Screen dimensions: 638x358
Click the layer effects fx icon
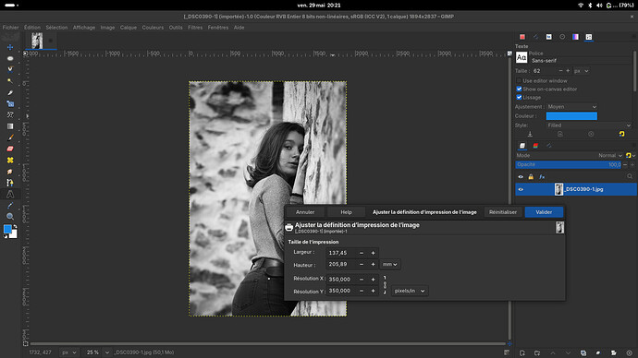(542, 177)
